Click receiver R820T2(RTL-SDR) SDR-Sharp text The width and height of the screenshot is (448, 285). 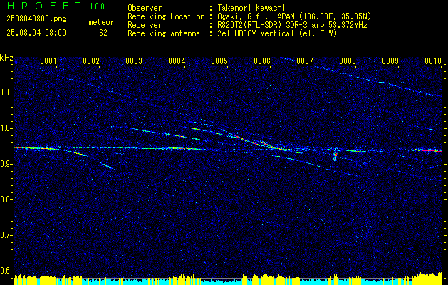pos(292,25)
